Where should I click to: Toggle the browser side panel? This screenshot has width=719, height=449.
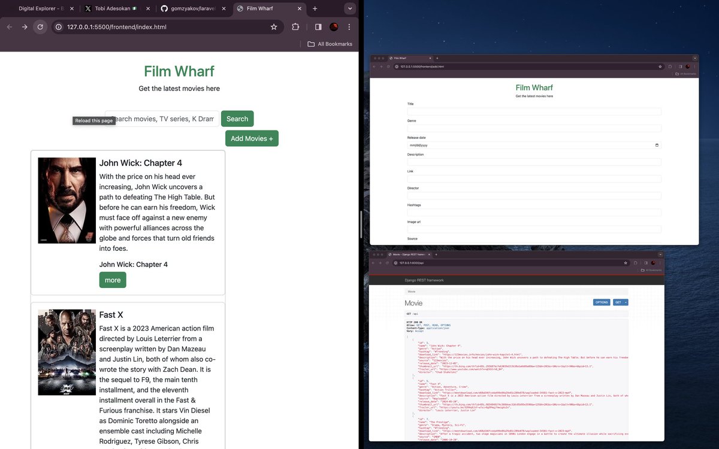[x=318, y=27]
